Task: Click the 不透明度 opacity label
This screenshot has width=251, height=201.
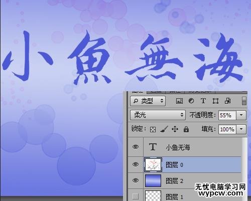Action: coord(202,115)
